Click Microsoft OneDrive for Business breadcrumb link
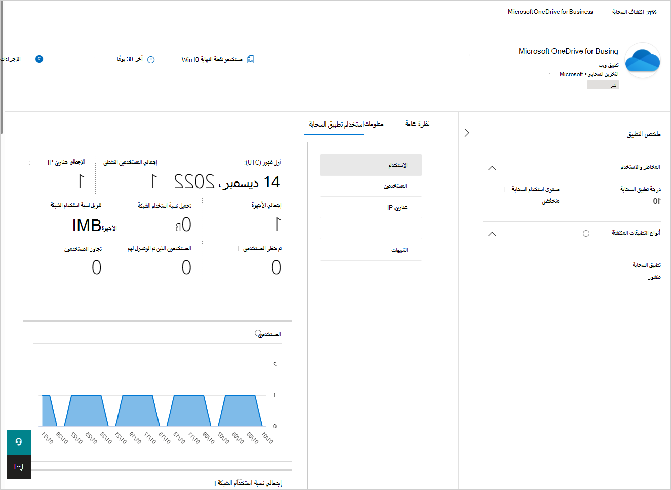 pyautogui.click(x=550, y=12)
